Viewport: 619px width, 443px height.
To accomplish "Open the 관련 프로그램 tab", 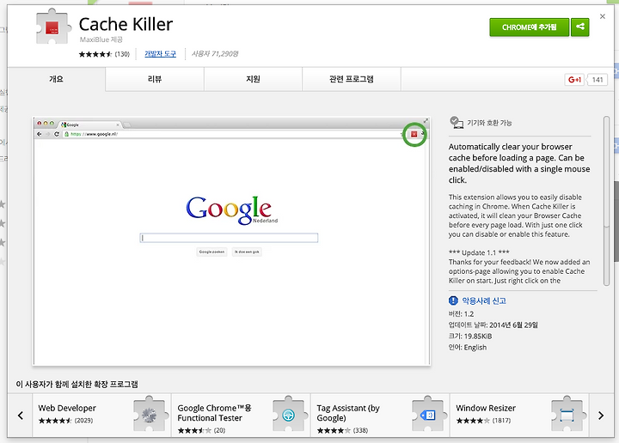I will [352, 79].
